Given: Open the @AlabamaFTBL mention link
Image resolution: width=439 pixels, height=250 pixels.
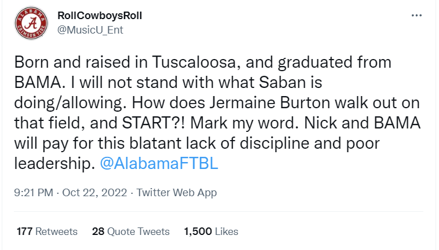Looking at the screenshot, I should point(159,163).
